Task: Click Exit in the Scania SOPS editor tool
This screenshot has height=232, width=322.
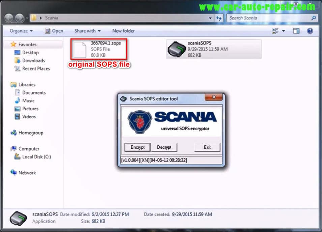Action: tap(207, 147)
